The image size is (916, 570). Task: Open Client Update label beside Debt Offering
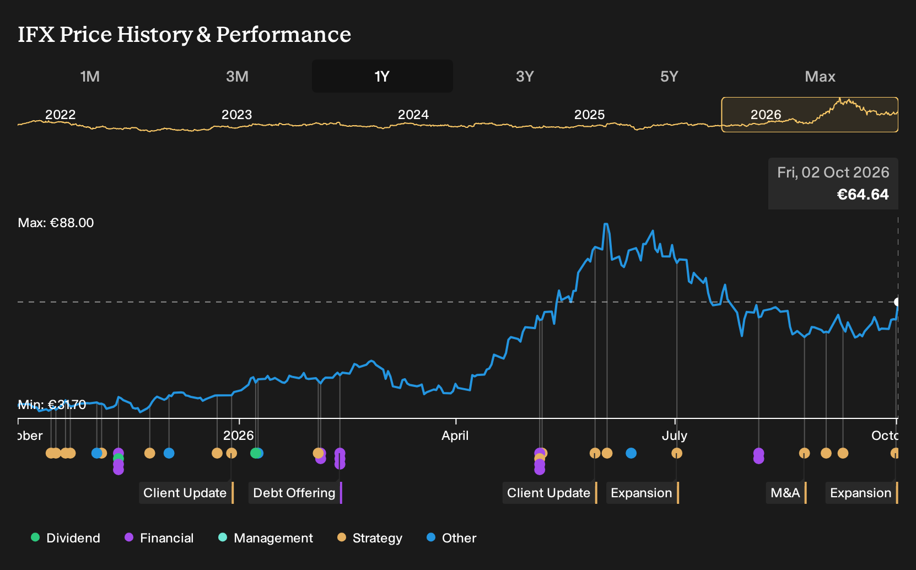point(186,493)
